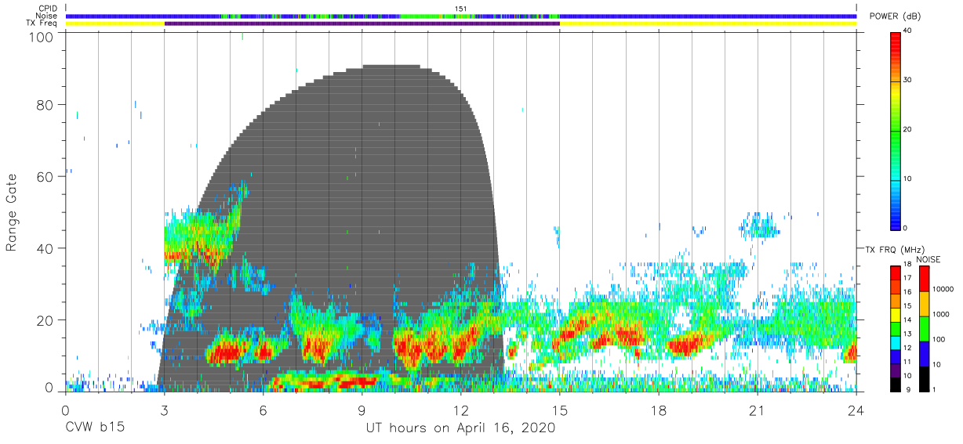Click the TX FRQ scale value '16'
The image size is (963, 444).
point(907,292)
